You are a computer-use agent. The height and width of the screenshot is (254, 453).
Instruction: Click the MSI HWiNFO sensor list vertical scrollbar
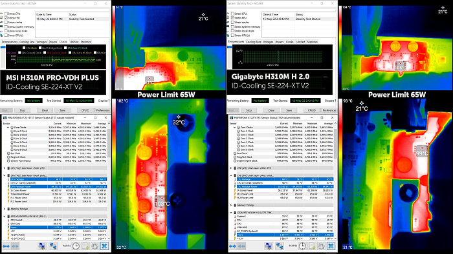[x=109, y=181]
